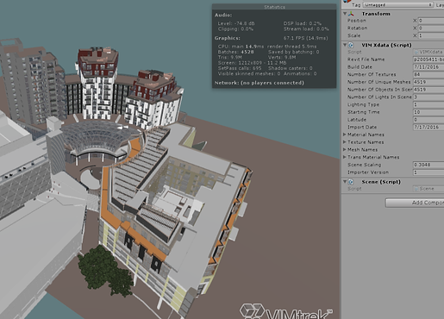Click the Level: -74.8 dB audio readout
This screenshot has width=444, height=319.
pos(236,23)
